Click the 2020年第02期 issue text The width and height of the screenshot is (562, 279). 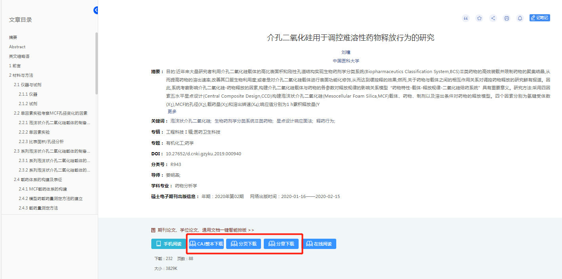pos(229,196)
